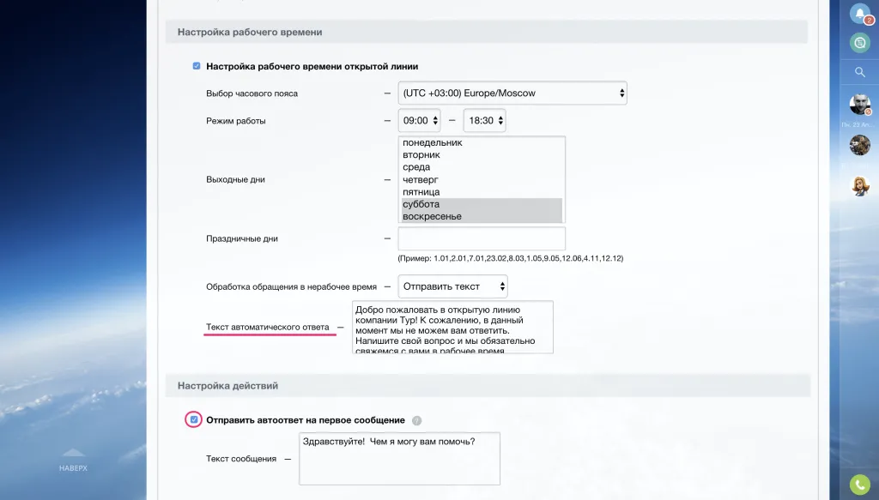The width and height of the screenshot is (879, 500).
Task: Select понедельник in the weekend days list
Action: click(446, 142)
